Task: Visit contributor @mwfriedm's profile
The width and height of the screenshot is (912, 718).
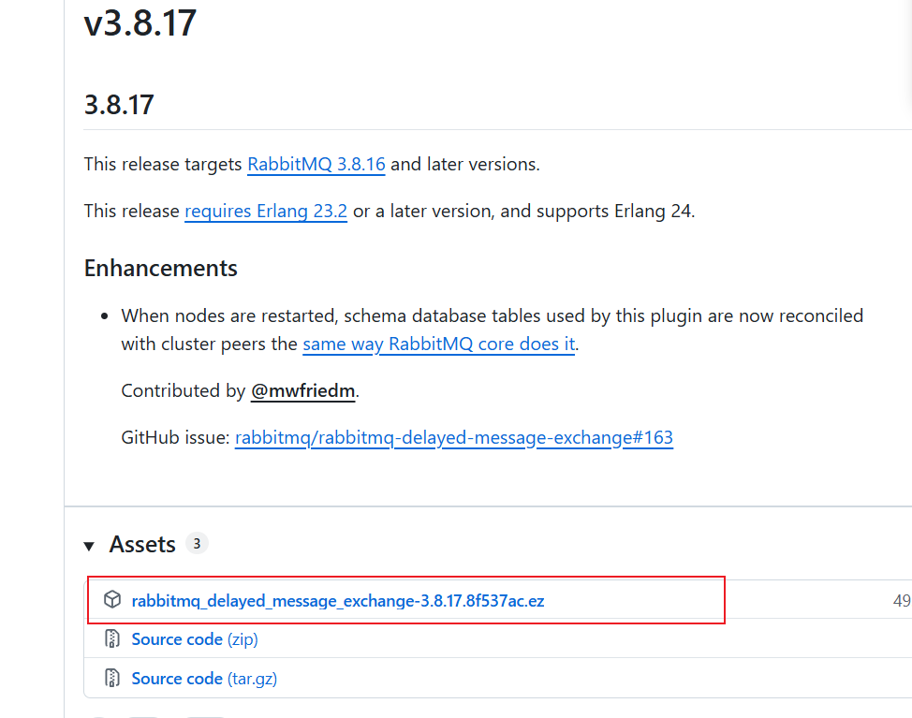Action: [x=303, y=390]
